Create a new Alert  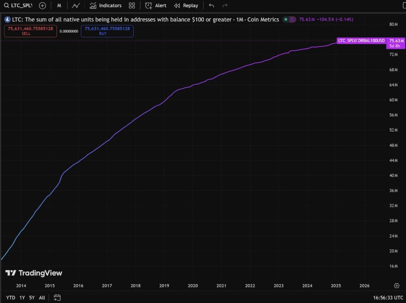(x=156, y=6)
